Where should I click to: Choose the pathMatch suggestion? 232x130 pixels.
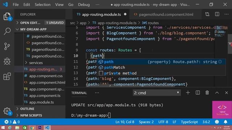click(x=161, y=68)
